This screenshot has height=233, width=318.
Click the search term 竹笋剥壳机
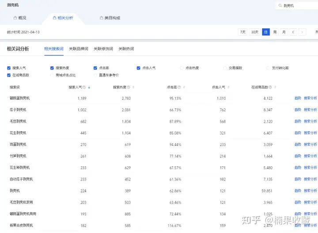[x=18, y=156]
